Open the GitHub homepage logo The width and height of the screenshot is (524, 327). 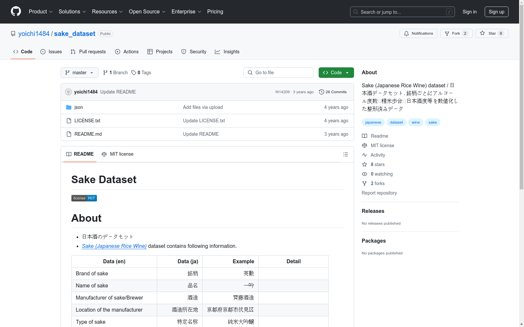point(16,11)
